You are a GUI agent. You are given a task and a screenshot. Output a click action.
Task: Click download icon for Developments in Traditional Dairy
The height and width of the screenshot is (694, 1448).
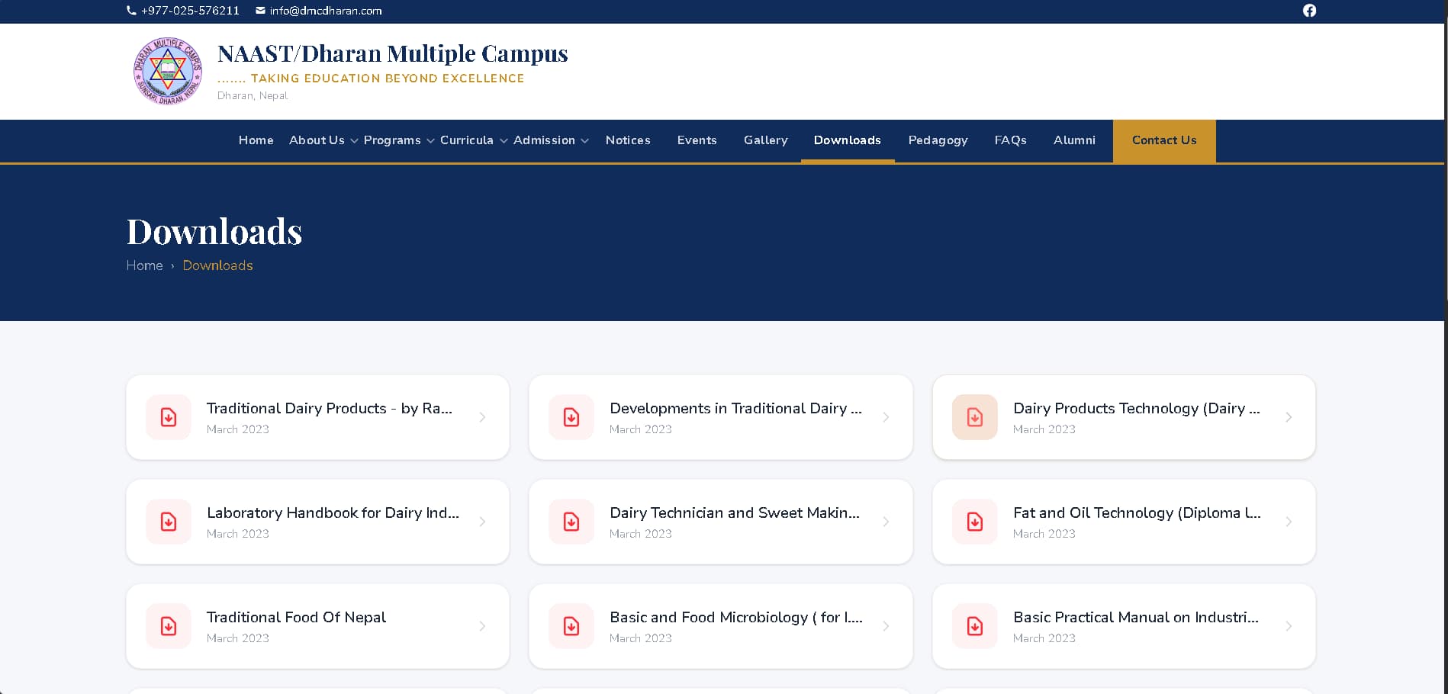(571, 417)
